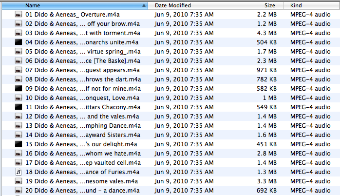Select file name 10 Dido & Aeneas, ...onquest, Love.m4a
The image size is (340, 196).
[82, 98]
